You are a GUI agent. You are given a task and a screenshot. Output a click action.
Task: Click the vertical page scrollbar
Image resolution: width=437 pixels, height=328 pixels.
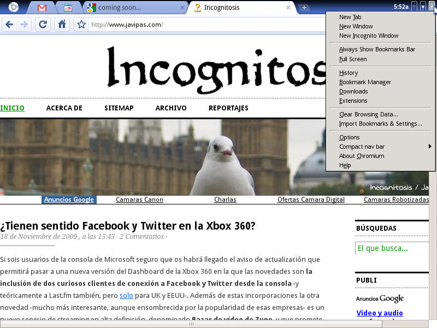point(432,245)
